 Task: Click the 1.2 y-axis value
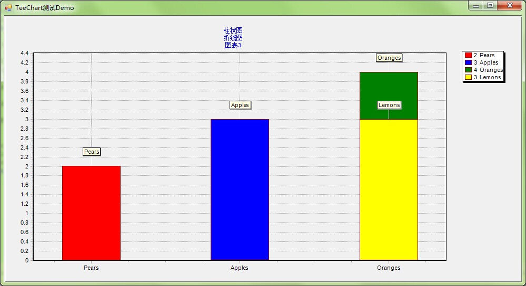(x=25, y=204)
